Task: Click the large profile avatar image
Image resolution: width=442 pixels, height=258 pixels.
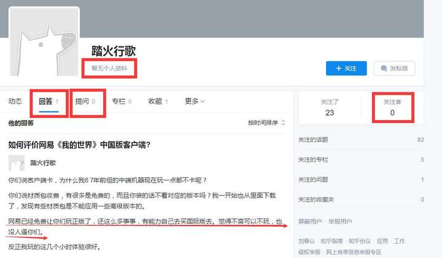Action: point(44,42)
